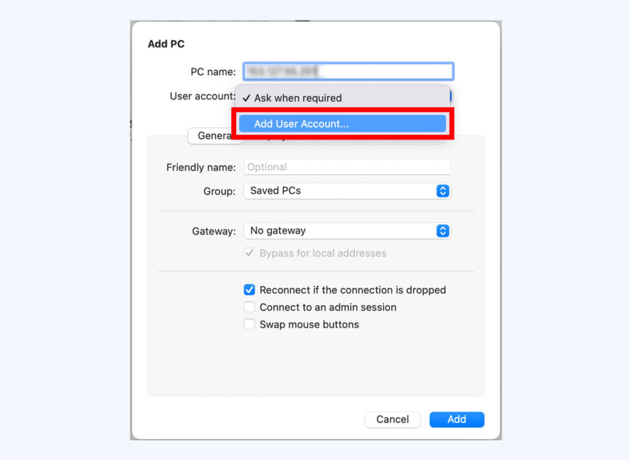This screenshot has height=460, width=630.
Task: Click the blue Add button
Action: 457,419
